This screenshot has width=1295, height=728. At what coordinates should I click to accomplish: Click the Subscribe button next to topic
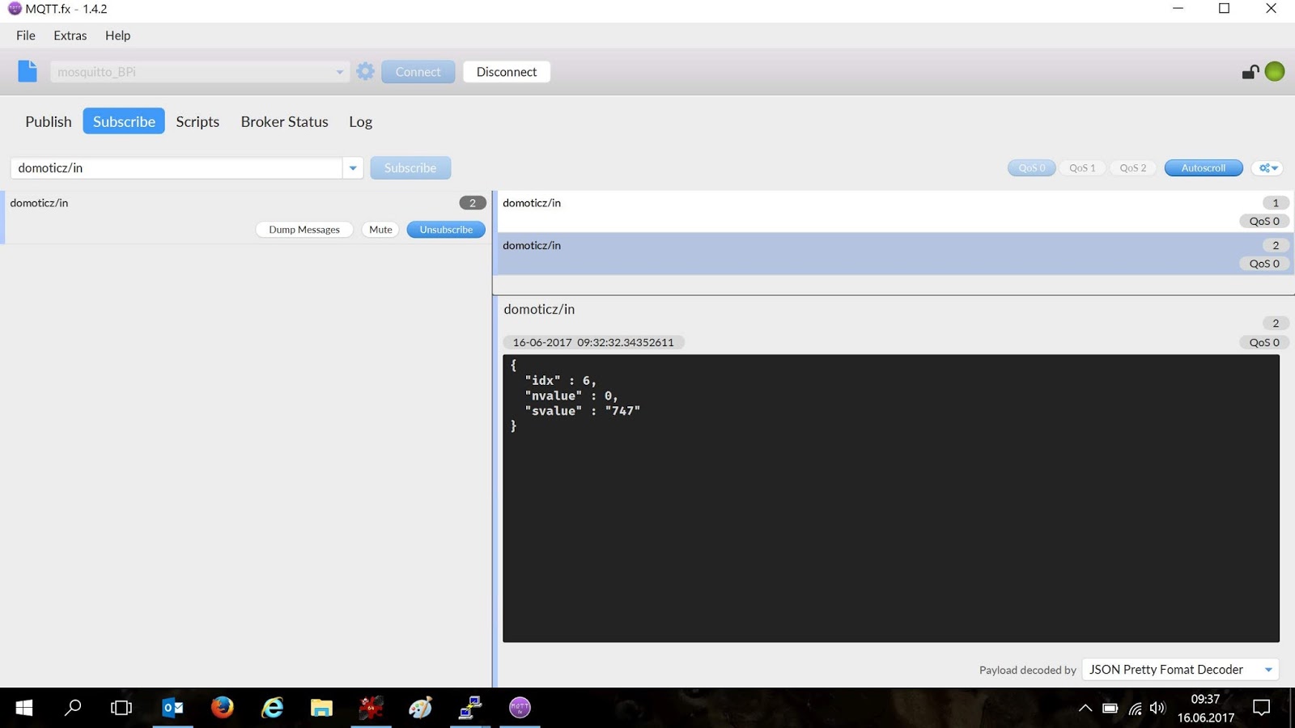[410, 168]
